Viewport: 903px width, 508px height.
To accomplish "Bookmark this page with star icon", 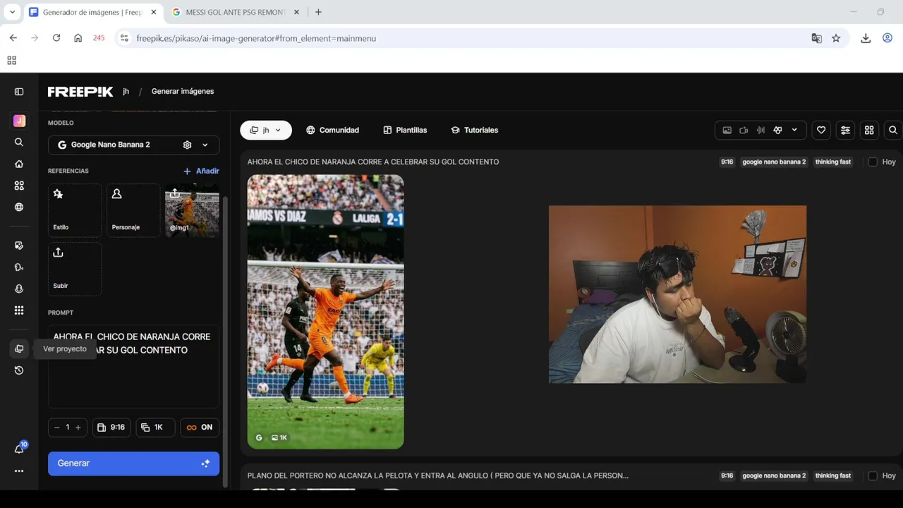I will [x=836, y=38].
